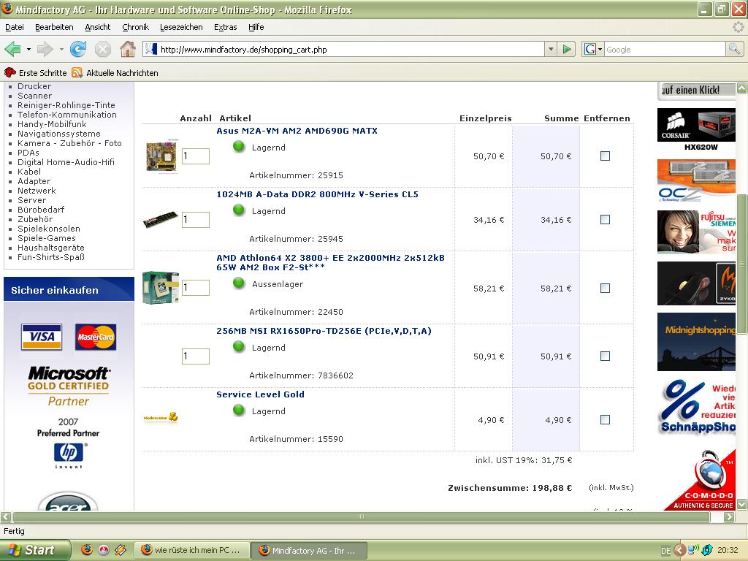Open the Hilfe menu
Viewport: 748px width, 561px height.
pos(256,27)
